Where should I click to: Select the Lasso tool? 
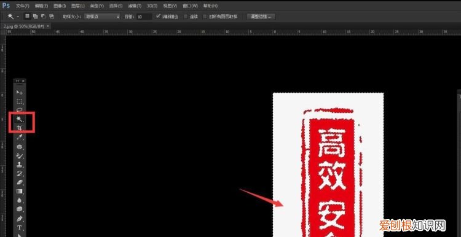tap(20, 110)
